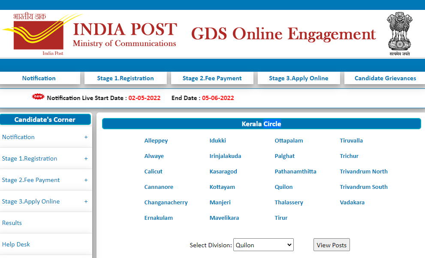Viewport: 425px width, 258px height.
Task: Select the Manjeri division link
Action: click(x=220, y=203)
